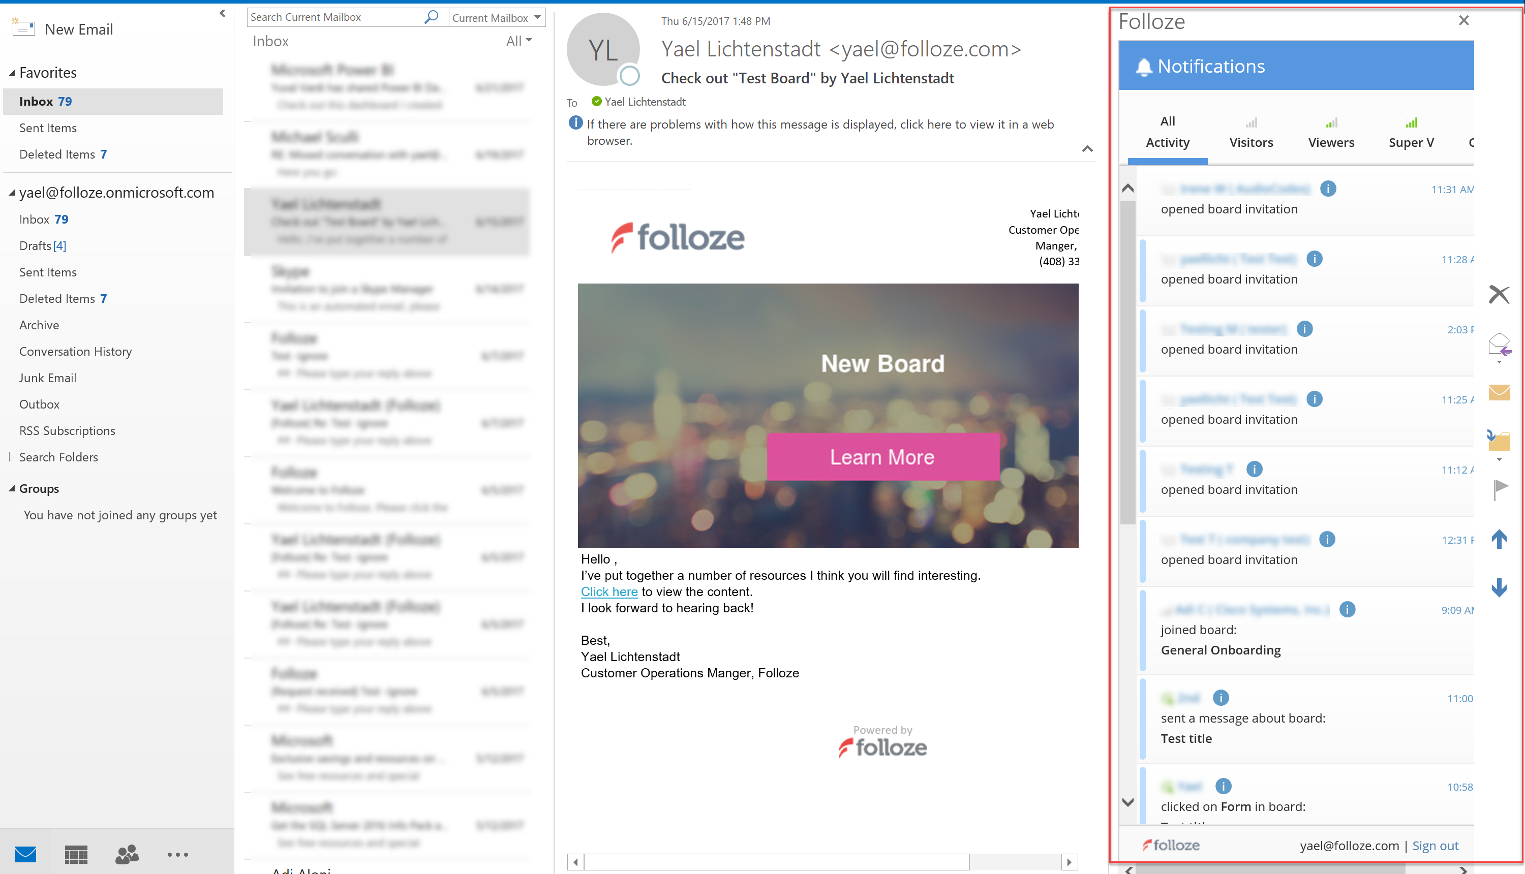1525x874 pixels.
Task: Click the Reply quick-action envelope icon
Action: (1499, 345)
